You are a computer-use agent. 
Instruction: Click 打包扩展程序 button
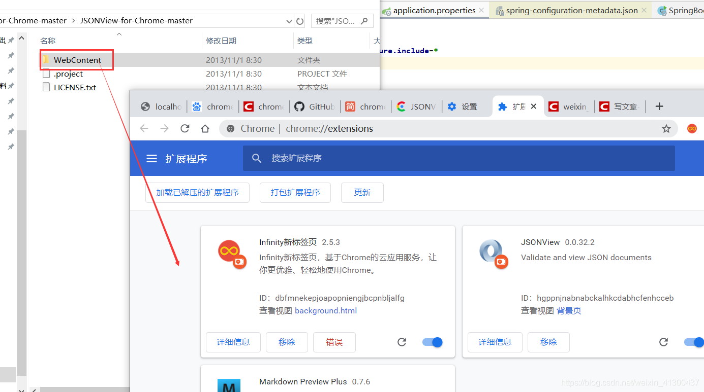click(x=295, y=193)
